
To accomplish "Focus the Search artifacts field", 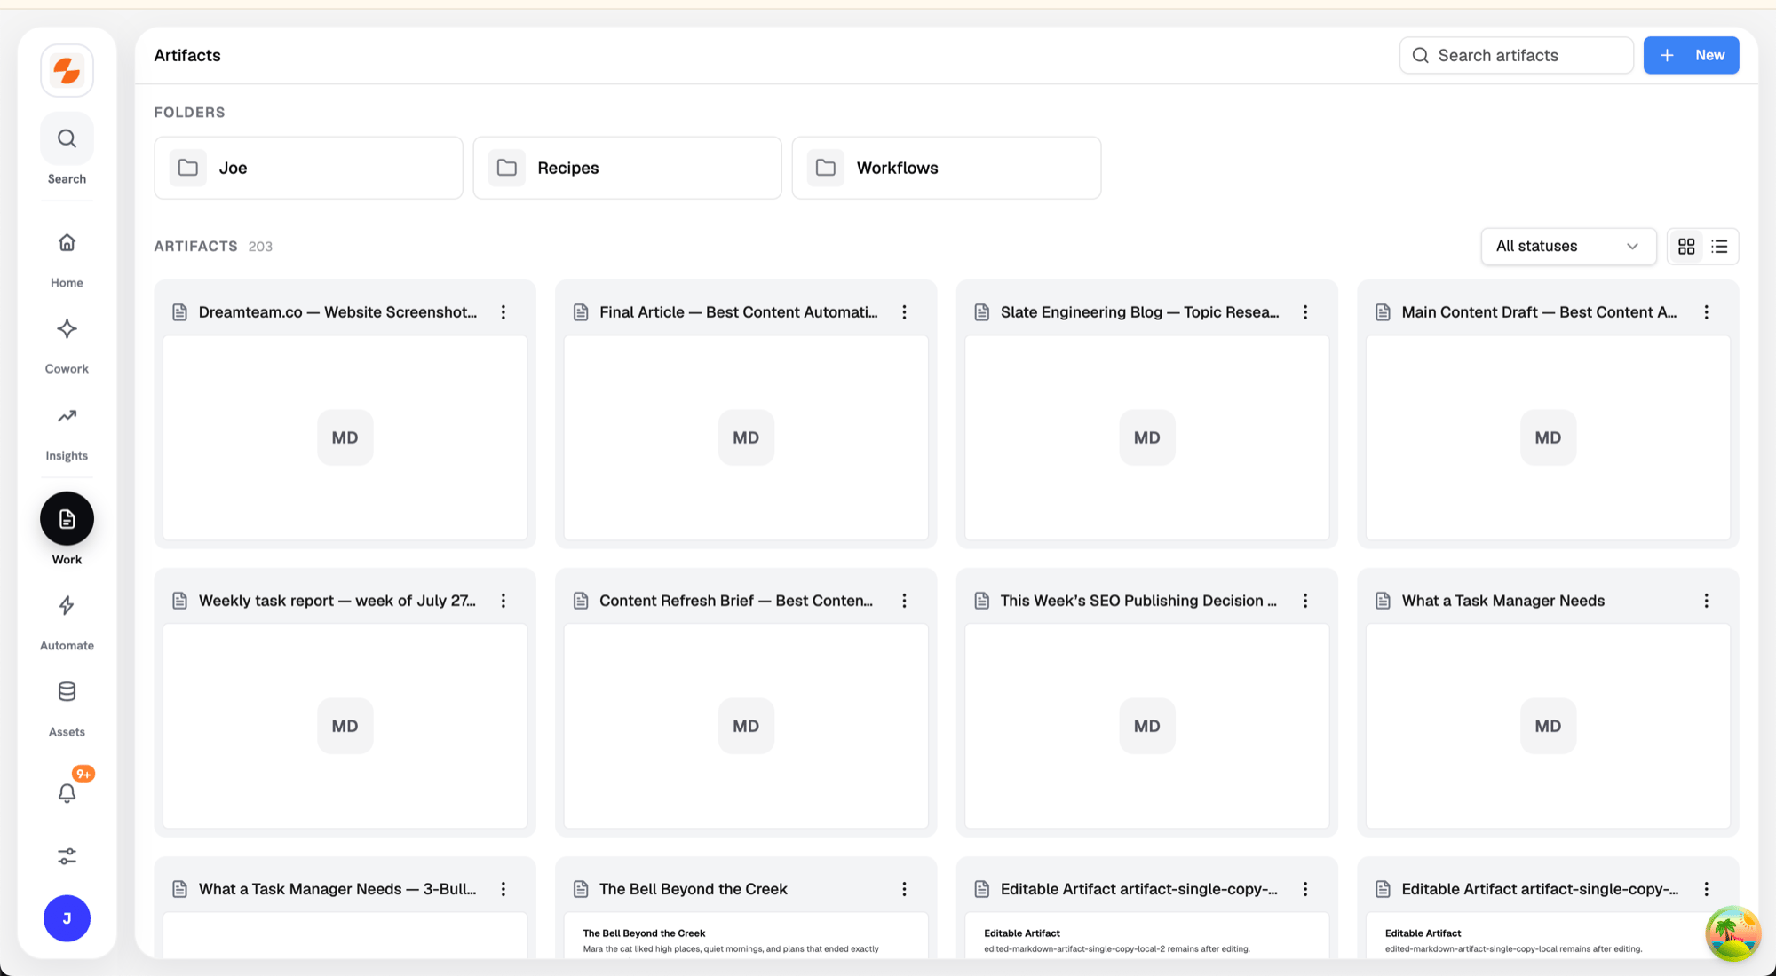I will [1516, 55].
